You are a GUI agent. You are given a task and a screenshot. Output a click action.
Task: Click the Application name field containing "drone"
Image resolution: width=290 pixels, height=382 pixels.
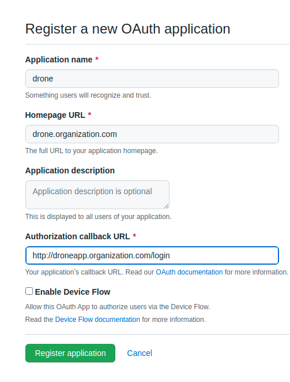(152, 79)
